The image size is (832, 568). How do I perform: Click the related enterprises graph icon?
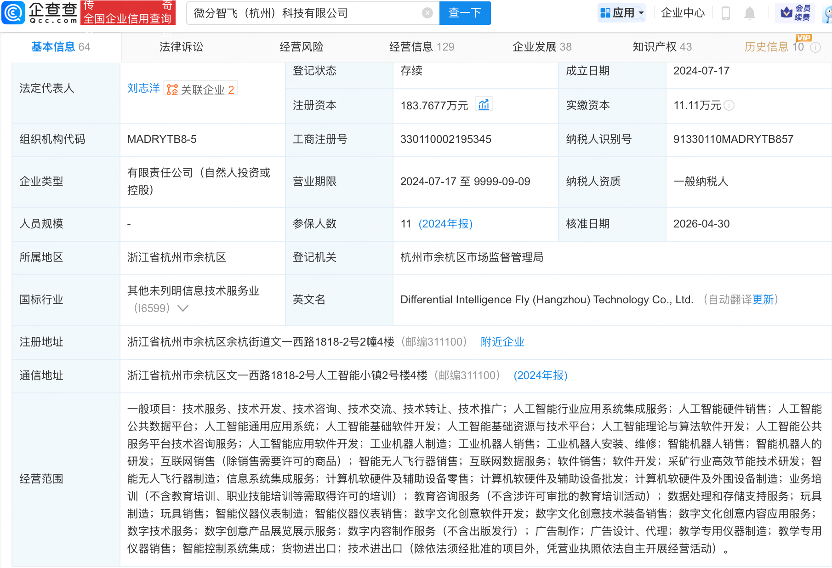click(x=172, y=90)
